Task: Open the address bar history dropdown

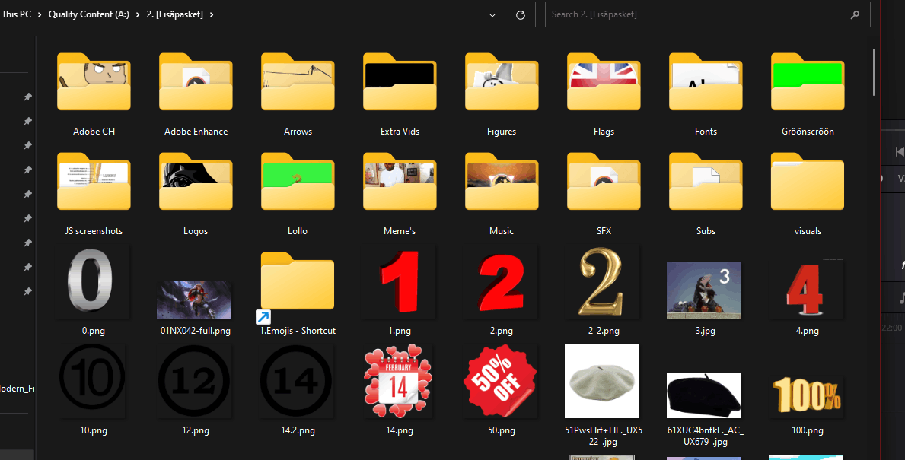Action: point(492,15)
